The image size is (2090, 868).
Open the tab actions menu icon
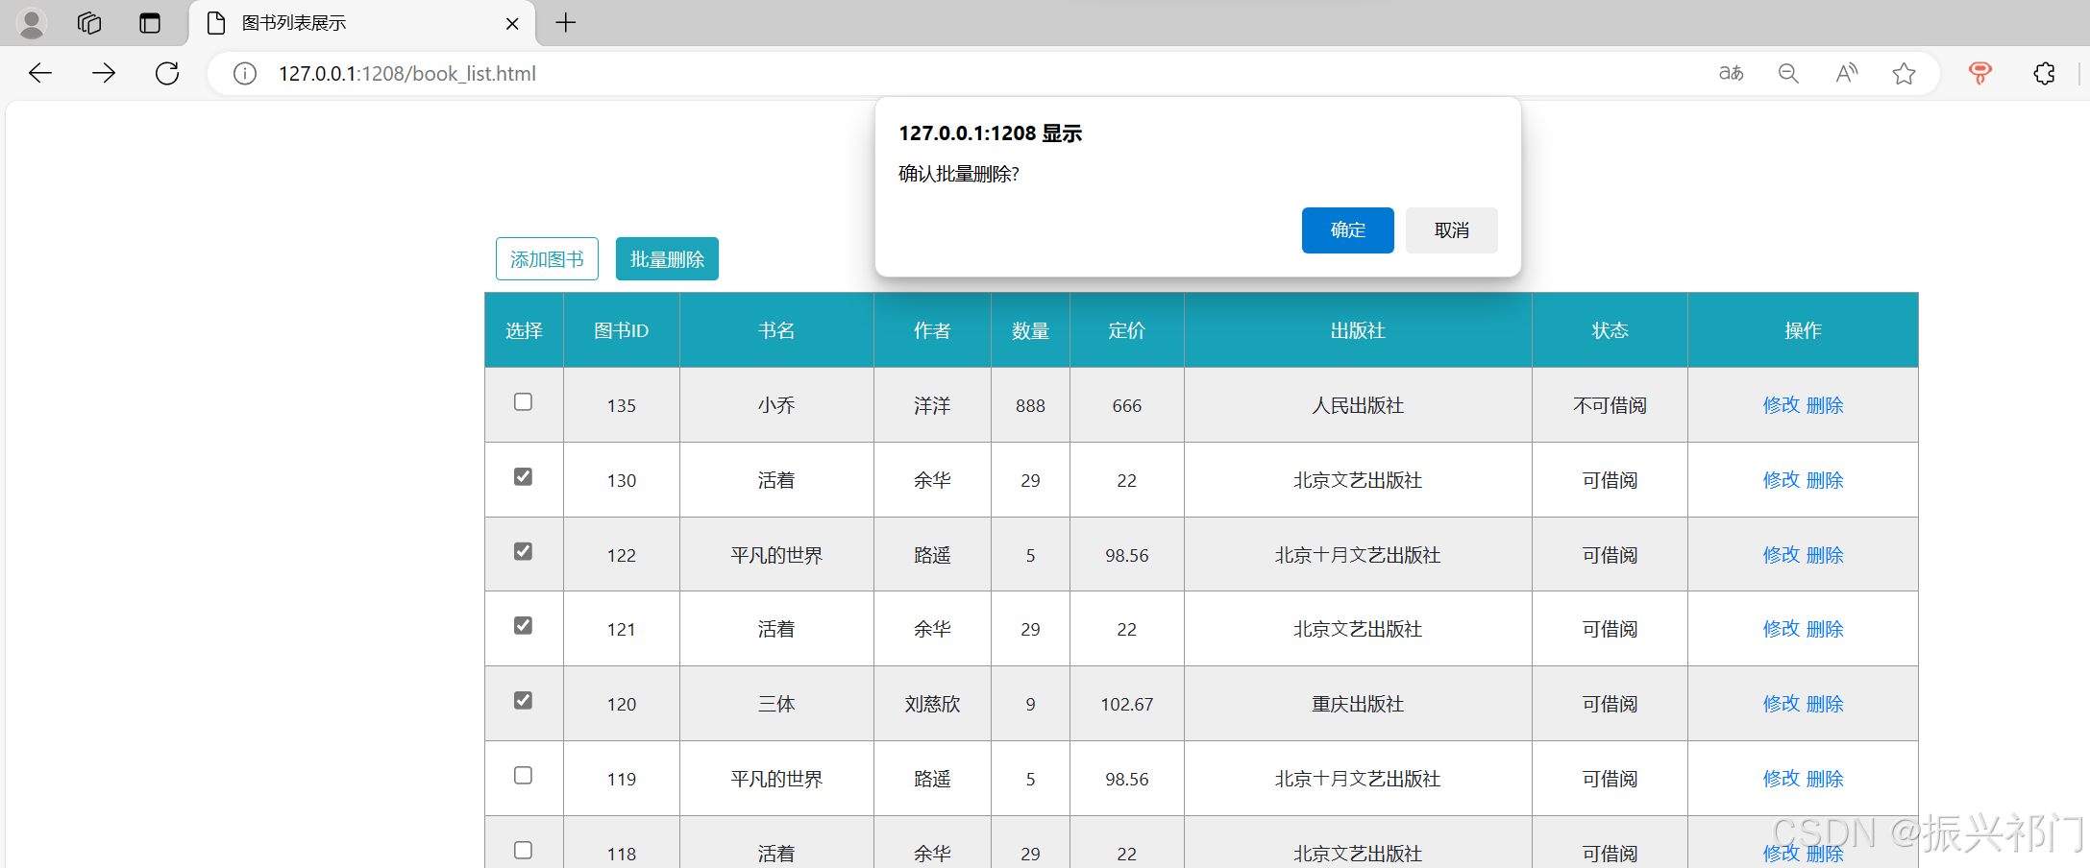[x=150, y=23]
